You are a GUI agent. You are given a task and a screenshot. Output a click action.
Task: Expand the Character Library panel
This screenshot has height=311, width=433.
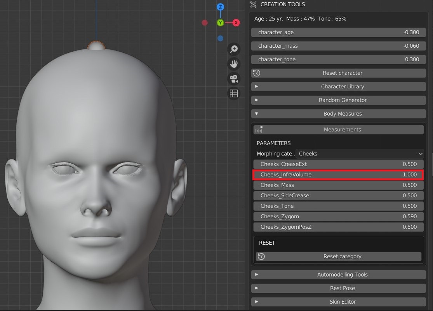(x=339, y=86)
